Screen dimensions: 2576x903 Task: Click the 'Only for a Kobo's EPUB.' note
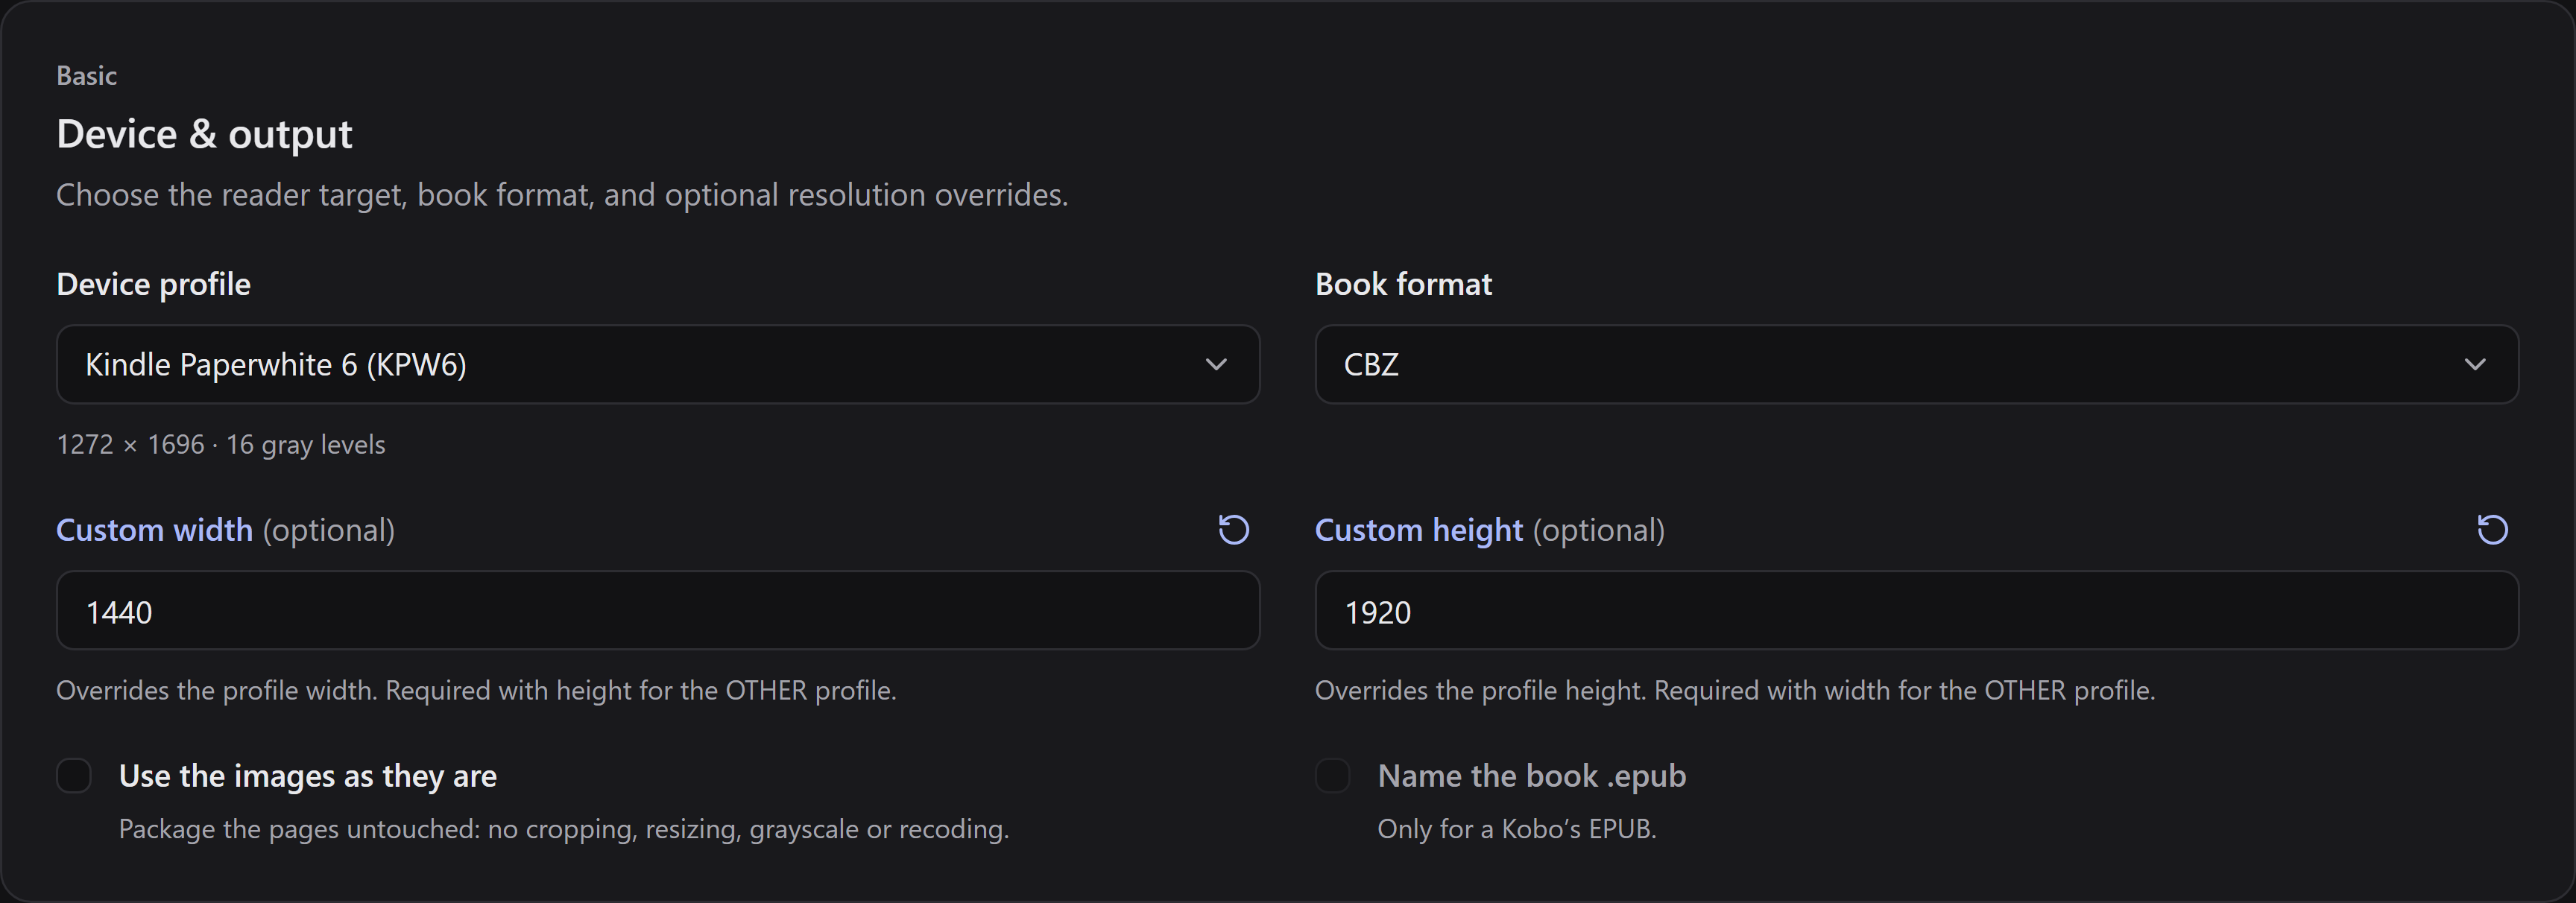[1517, 829]
